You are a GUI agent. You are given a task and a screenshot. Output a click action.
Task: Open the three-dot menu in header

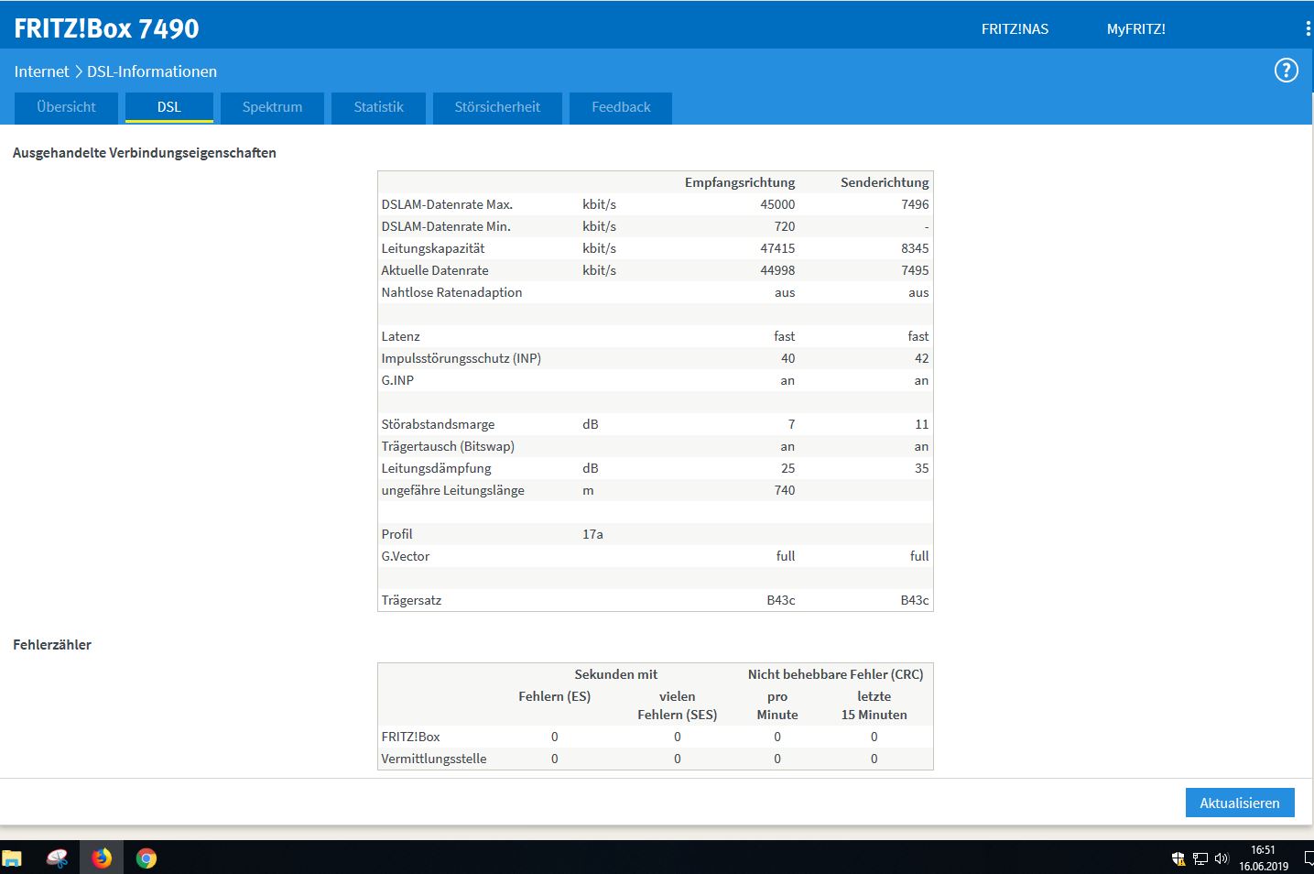pos(1308,28)
